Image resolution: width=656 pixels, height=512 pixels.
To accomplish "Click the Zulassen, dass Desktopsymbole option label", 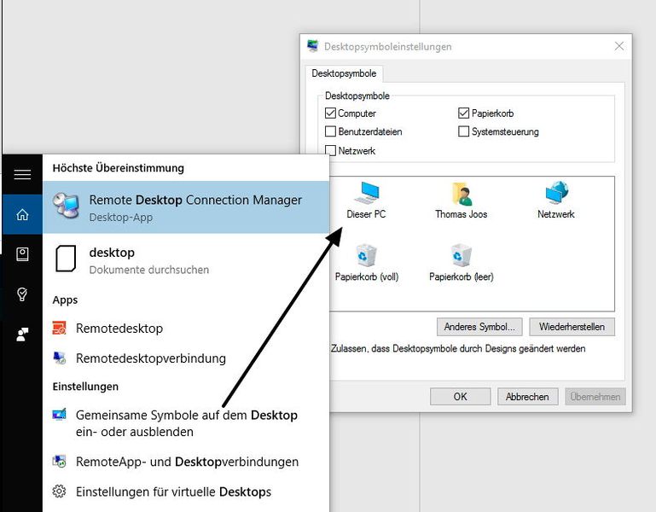I will pyautogui.click(x=458, y=348).
